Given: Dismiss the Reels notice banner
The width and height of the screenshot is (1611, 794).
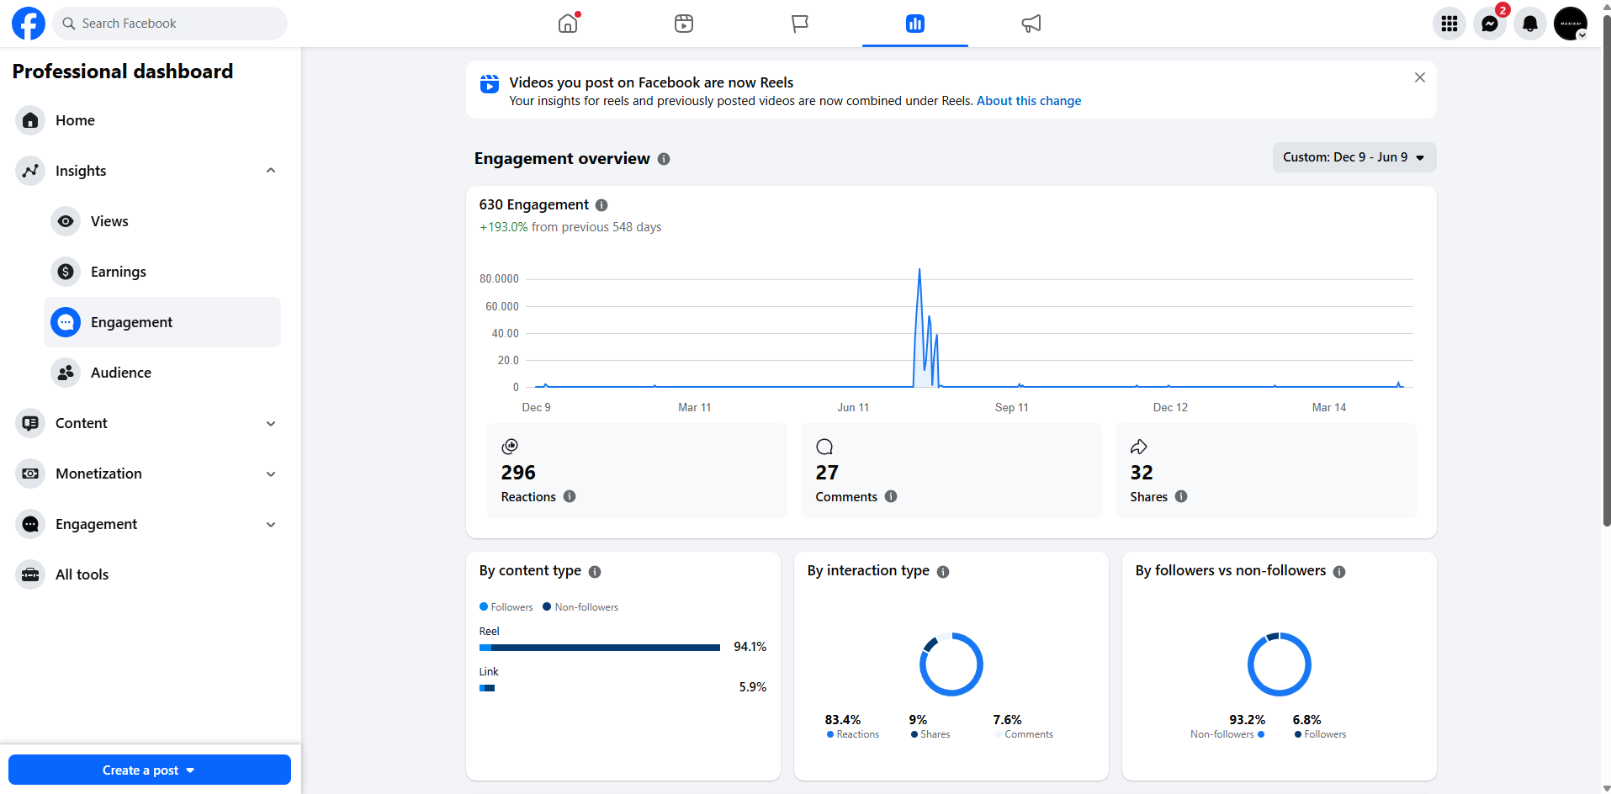Looking at the screenshot, I should click(1420, 77).
